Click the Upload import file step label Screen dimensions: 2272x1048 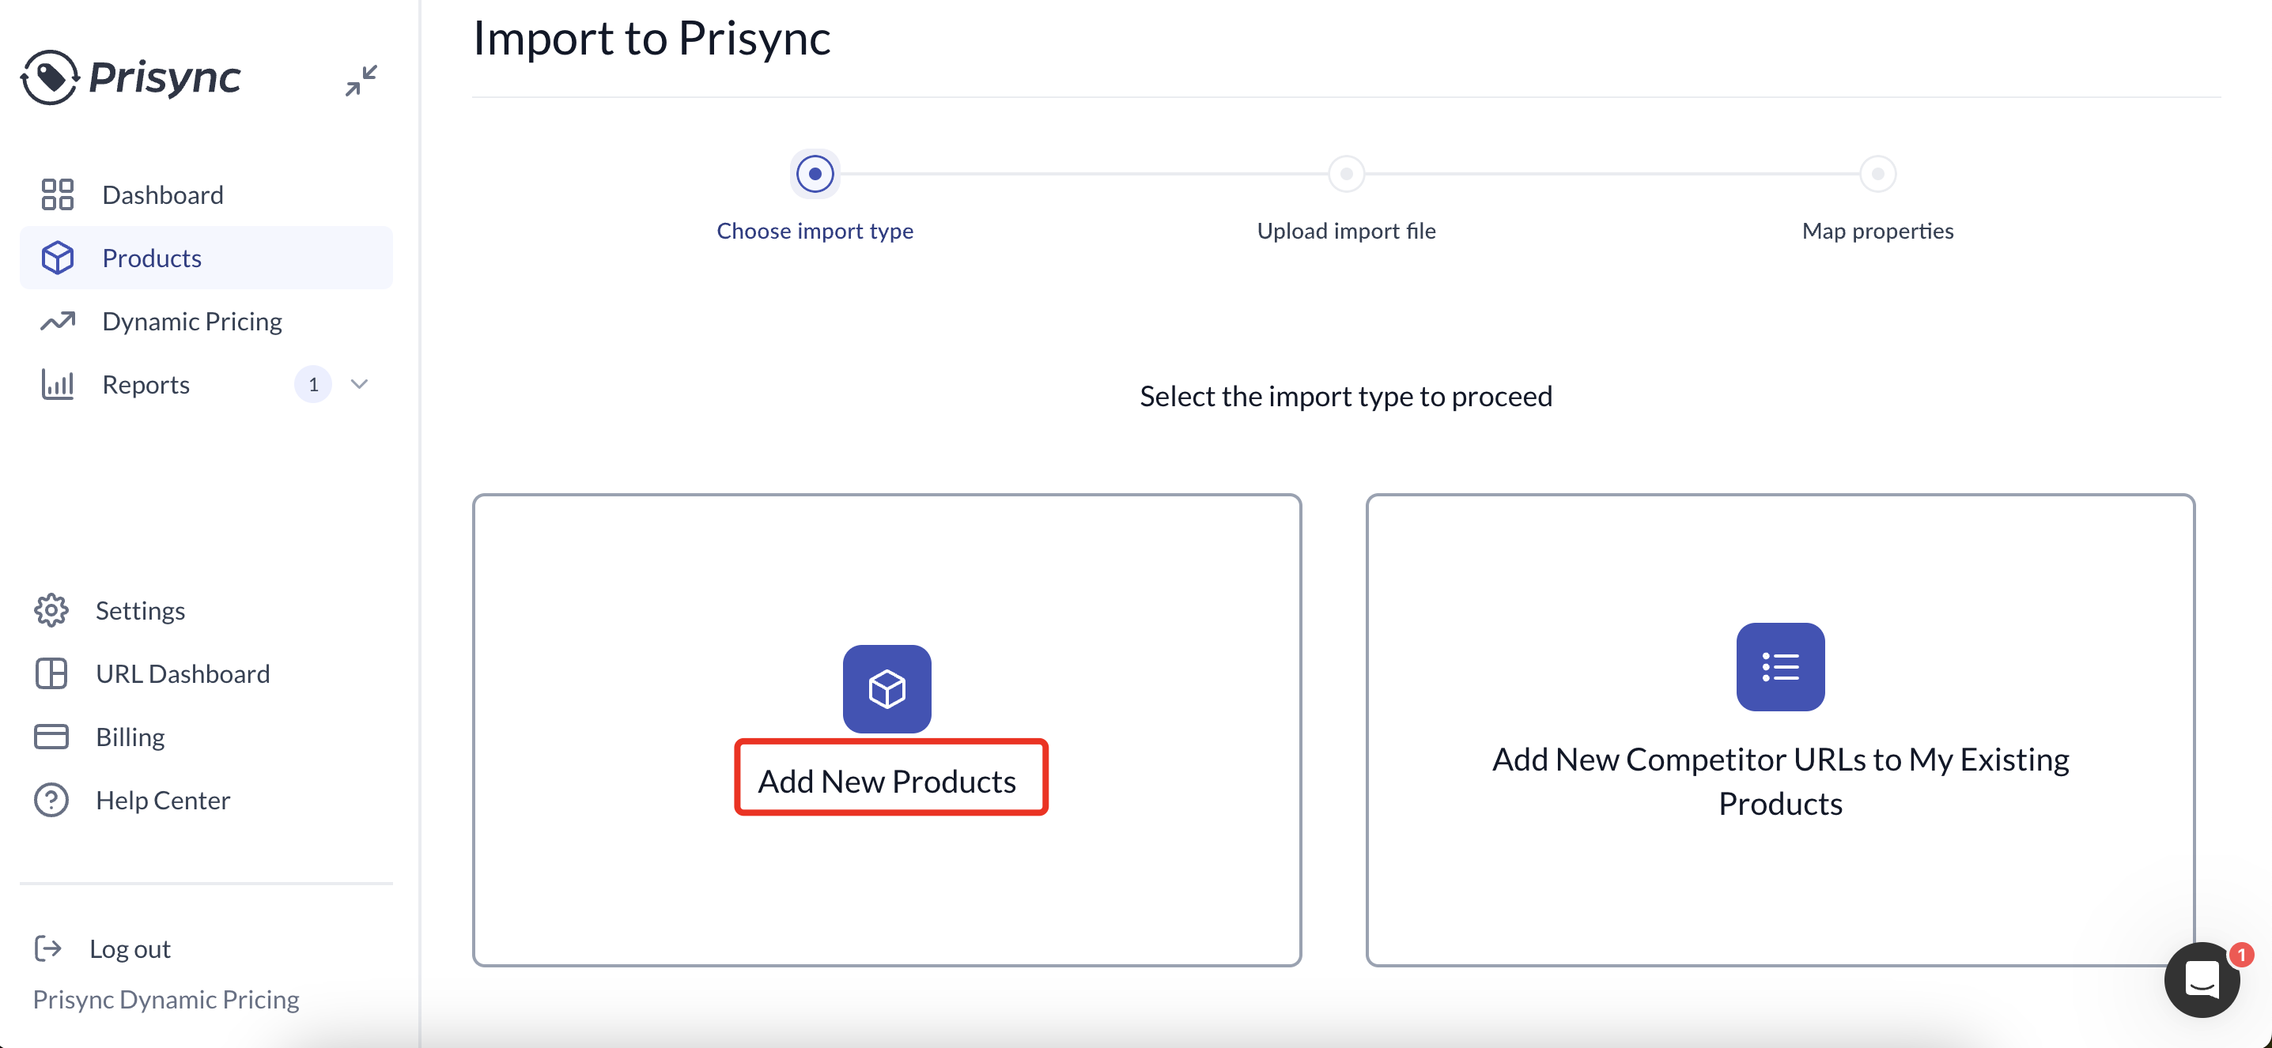pyautogui.click(x=1346, y=231)
